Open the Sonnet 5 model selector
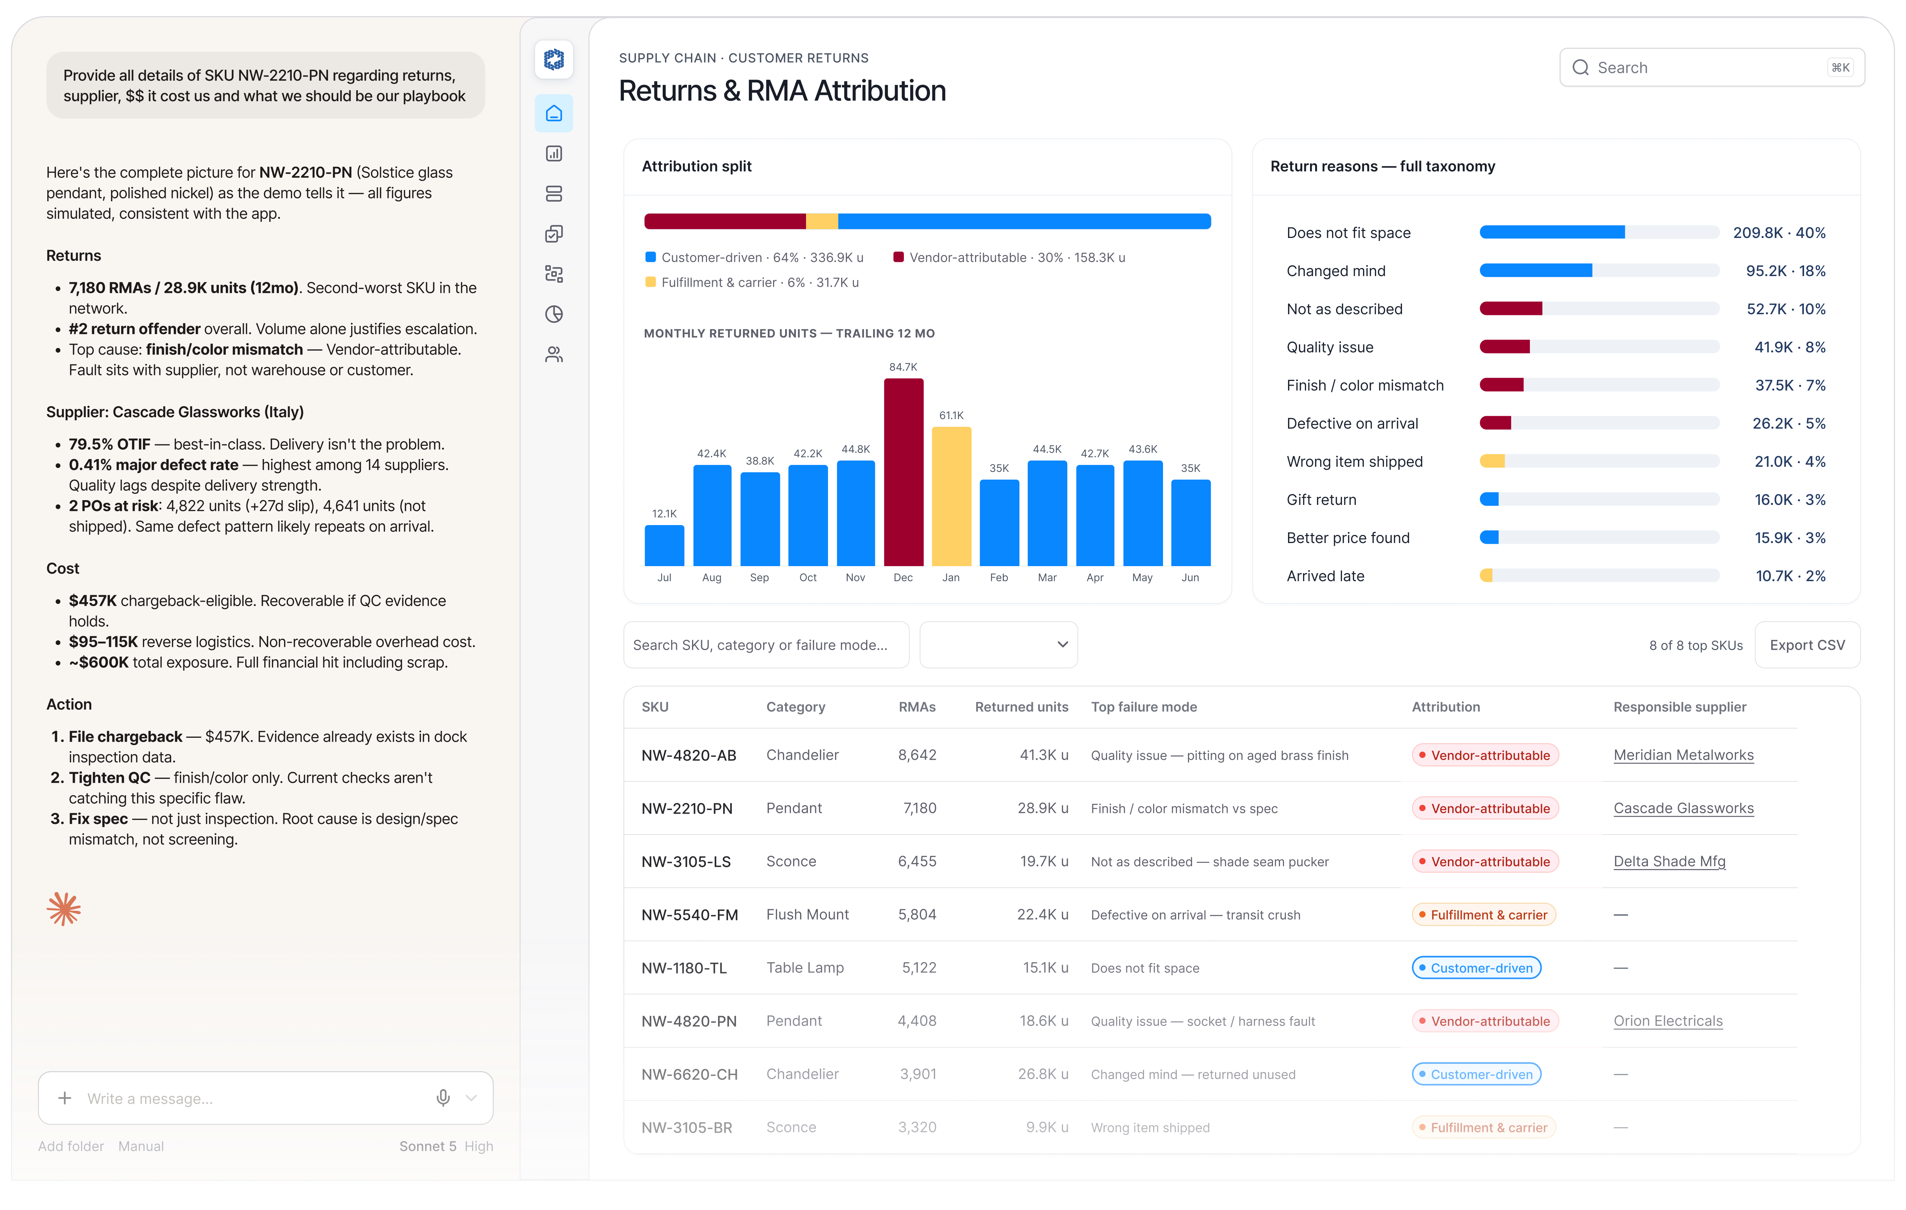 point(427,1146)
